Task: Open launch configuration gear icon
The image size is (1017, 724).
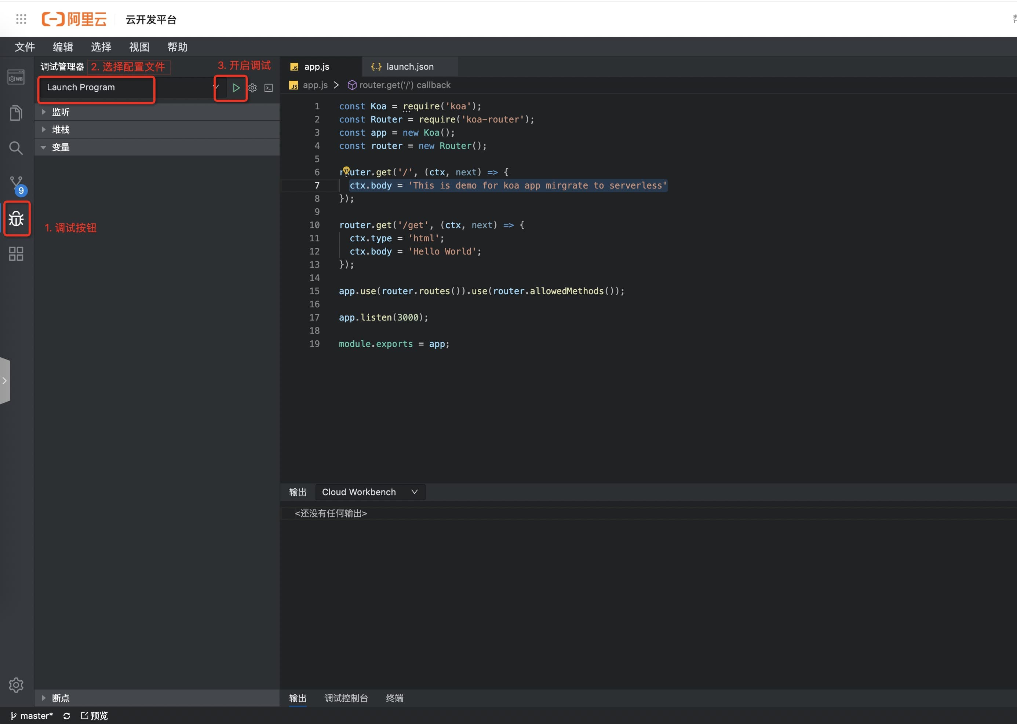Action: (252, 88)
